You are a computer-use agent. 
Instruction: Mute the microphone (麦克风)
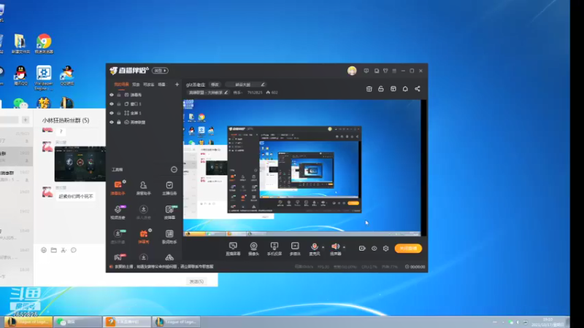pos(315,249)
